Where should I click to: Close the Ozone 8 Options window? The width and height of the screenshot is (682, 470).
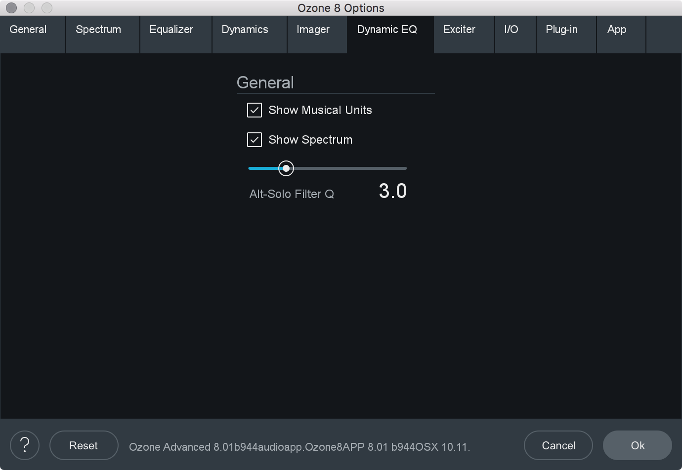11,8
